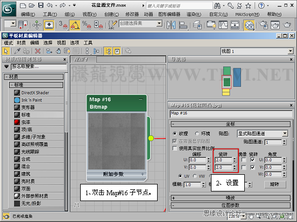
Task: Click the Undo arrow icon
Action: (49, 5)
